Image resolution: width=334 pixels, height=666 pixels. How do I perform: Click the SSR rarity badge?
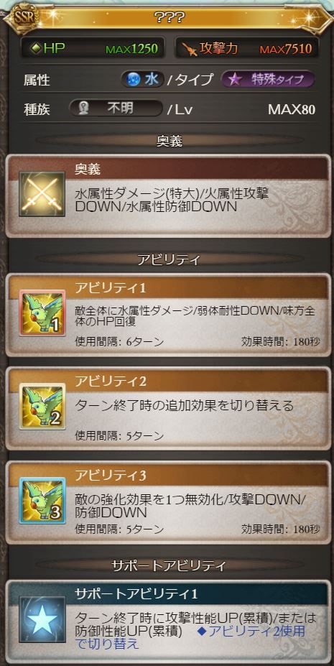tap(20, 17)
